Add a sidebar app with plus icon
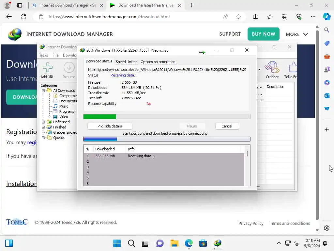This screenshot has width=334, height=251. [326, 129]
